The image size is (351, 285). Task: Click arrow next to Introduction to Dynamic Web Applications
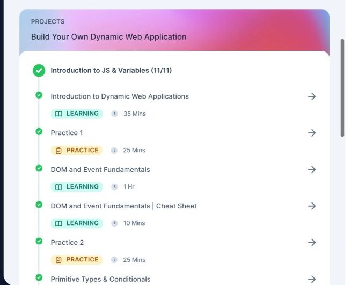(311, 96)
